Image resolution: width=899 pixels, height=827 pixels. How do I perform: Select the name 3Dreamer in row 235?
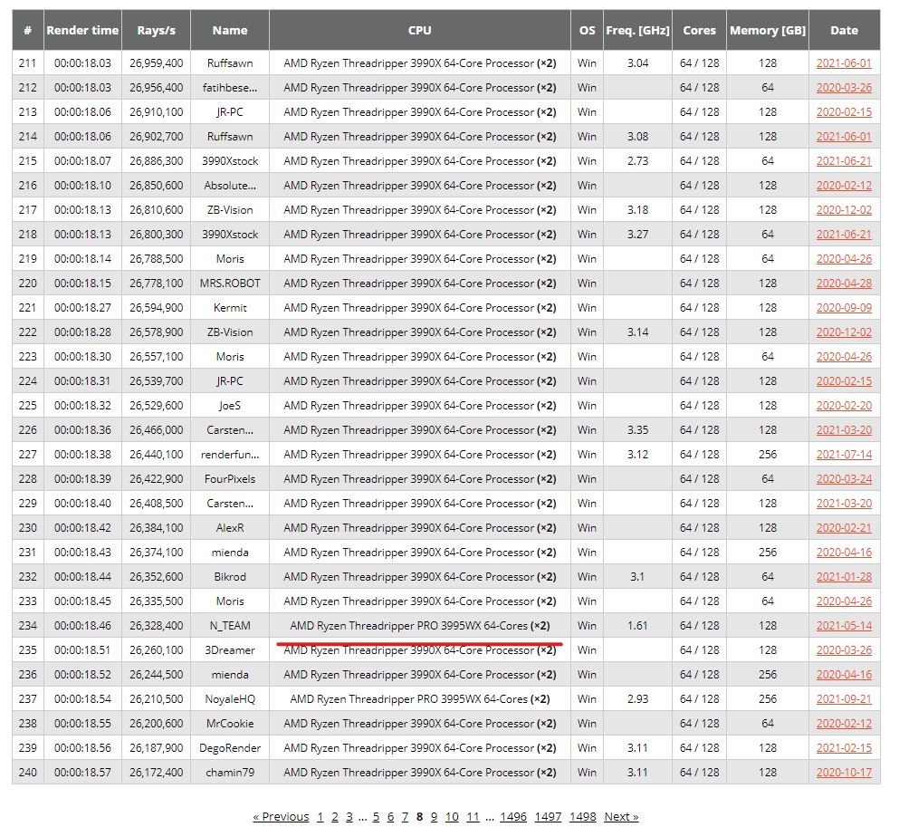[230, 650]
